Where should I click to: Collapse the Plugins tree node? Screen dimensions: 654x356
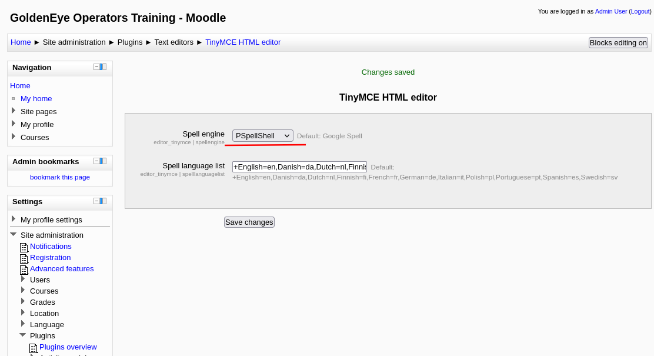point(23,335)
